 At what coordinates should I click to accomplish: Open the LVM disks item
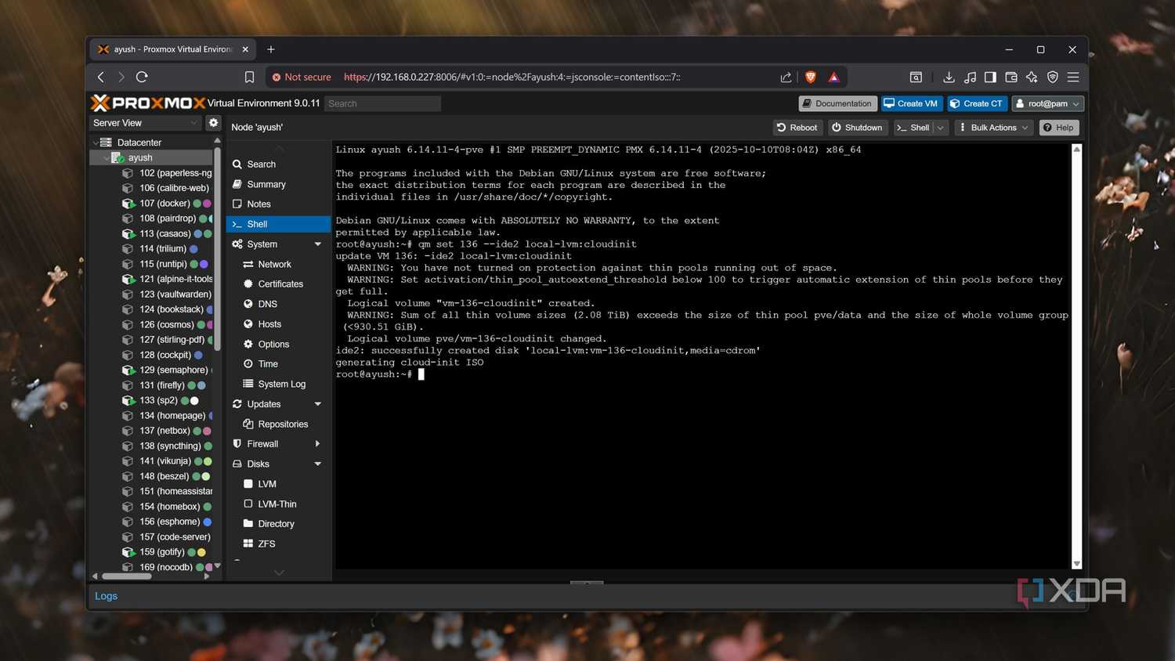[x=278, y=484]
